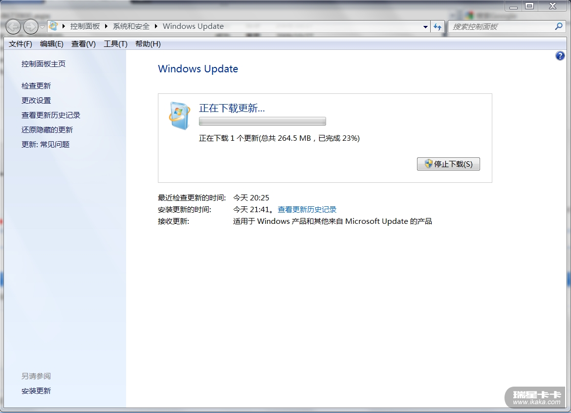Expand arrow after 系统和安全 breadcrumb
Image resolution: width=571 pixels, height=413 pixels.
pyautogui.click(x=156, y=26)
